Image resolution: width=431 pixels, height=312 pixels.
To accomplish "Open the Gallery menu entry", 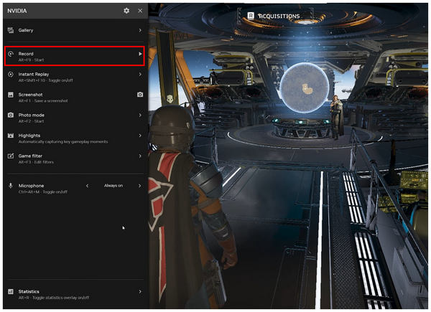I will coord(75,30).
